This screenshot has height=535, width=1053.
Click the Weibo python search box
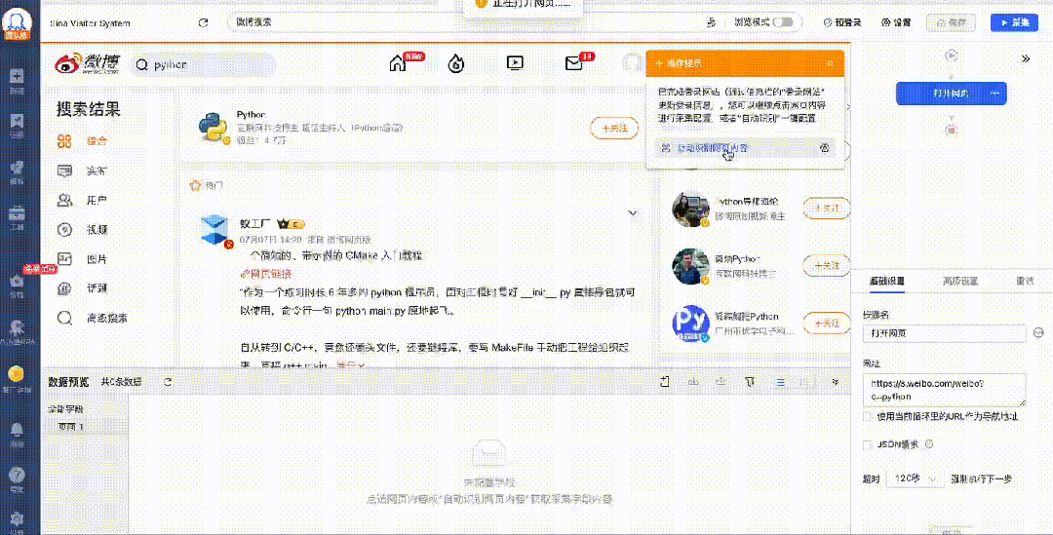(x=204, y=64)
